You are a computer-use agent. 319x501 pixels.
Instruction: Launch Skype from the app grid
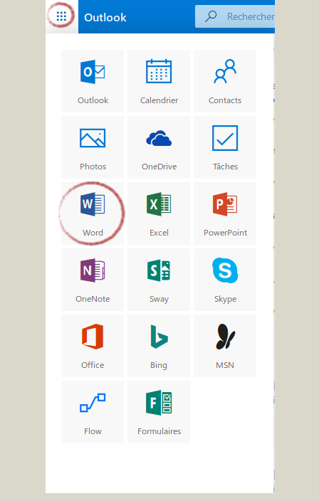point(225,279)
